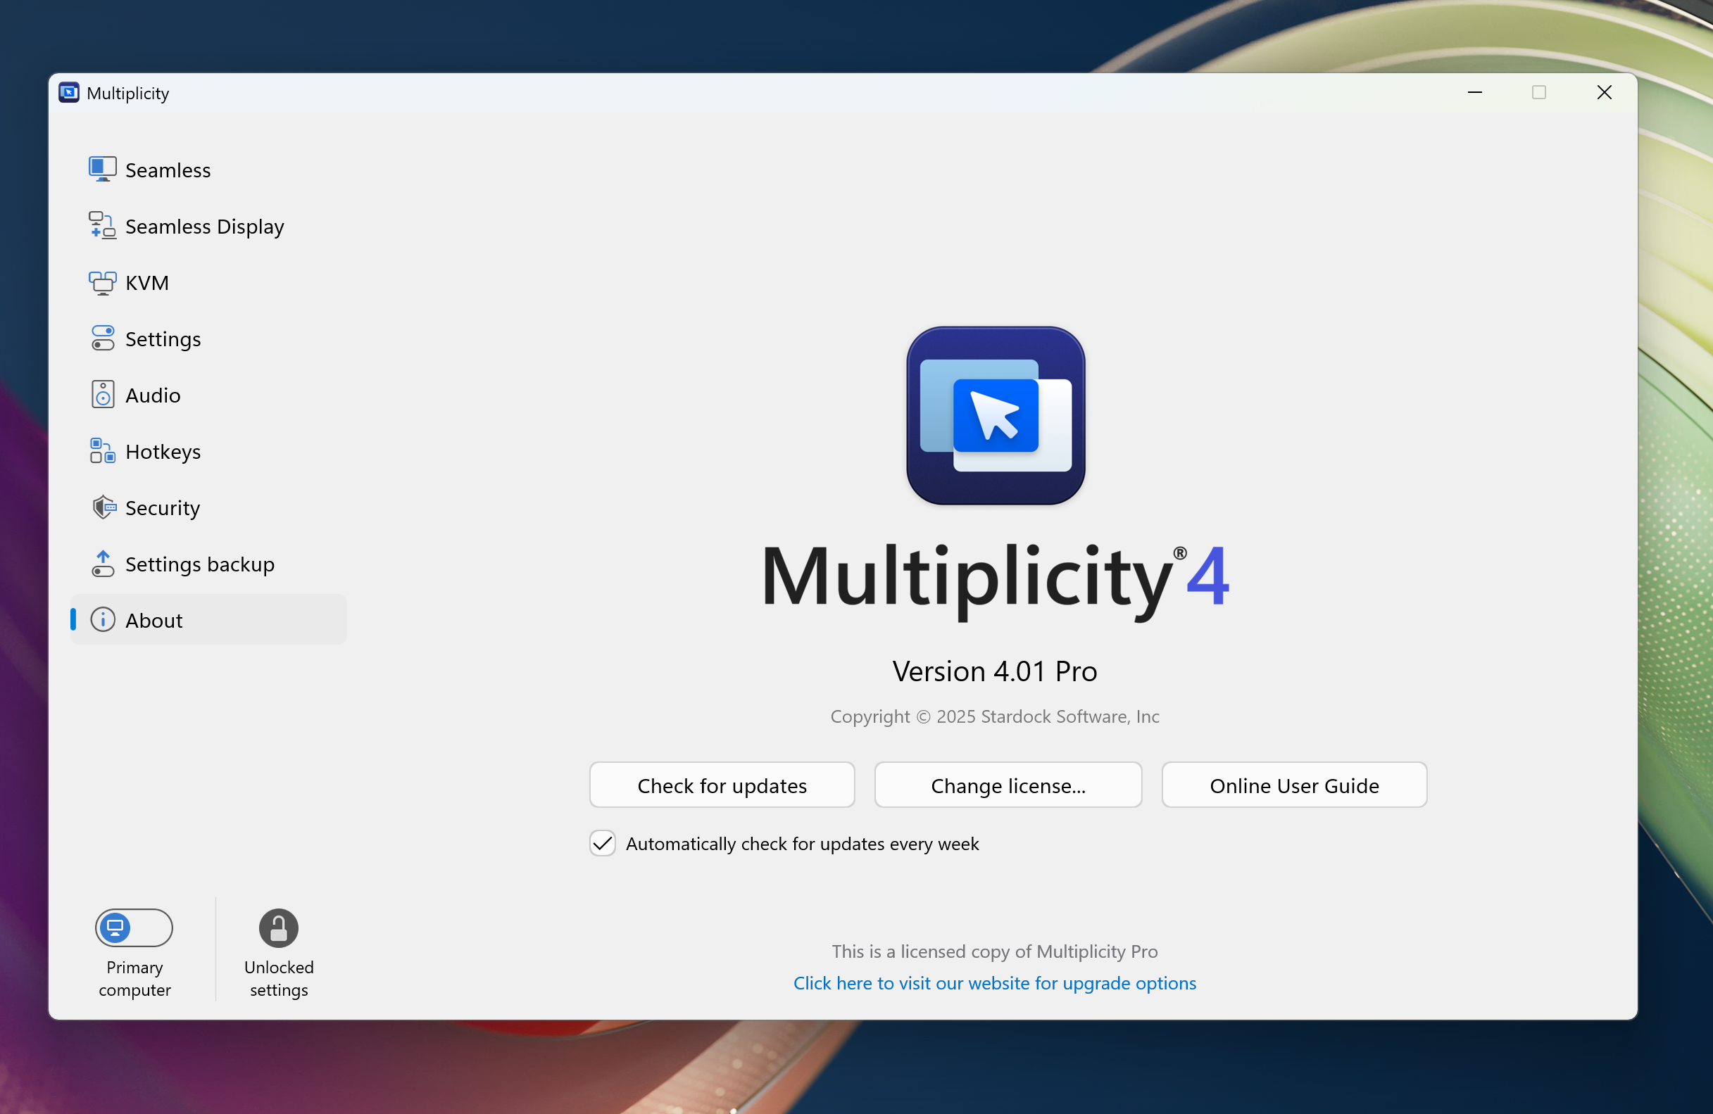Screen dimensions: 1713x1114
Task: Click the About info circle icon
Action: point(102,620)
